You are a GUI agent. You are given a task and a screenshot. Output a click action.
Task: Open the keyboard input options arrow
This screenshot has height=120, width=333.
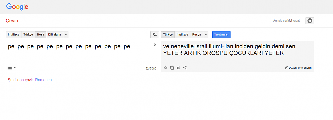tap(15, 68)
